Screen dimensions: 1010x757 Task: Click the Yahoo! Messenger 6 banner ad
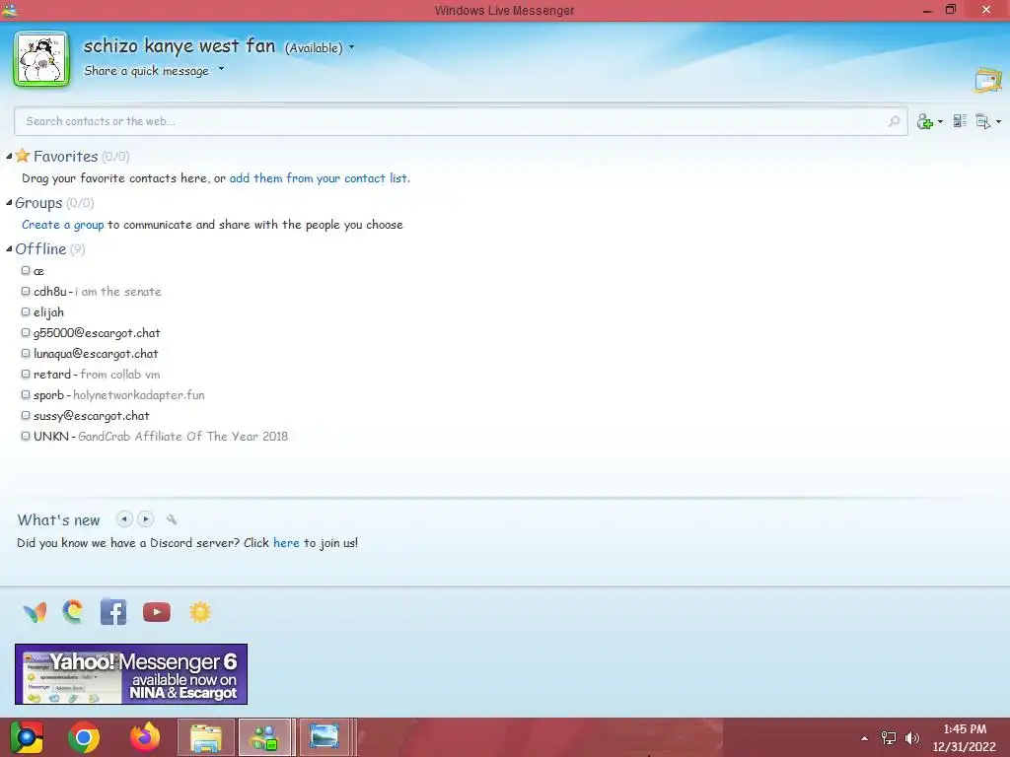(131, 674)
